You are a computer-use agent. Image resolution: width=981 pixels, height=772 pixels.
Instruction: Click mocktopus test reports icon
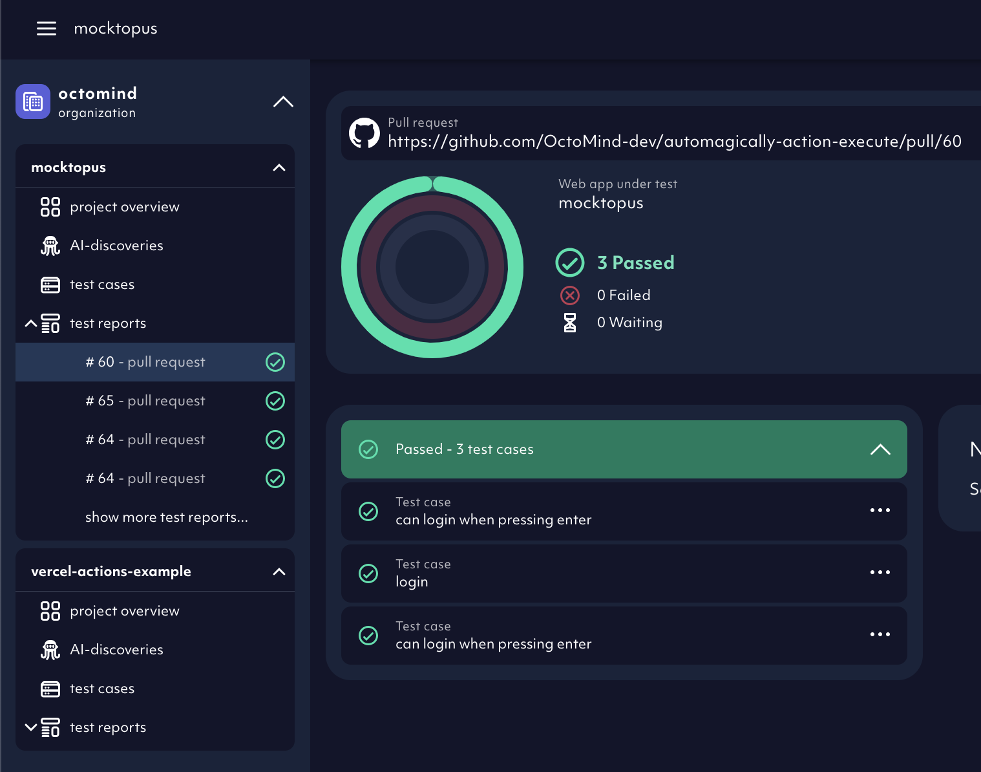(50, 323)
